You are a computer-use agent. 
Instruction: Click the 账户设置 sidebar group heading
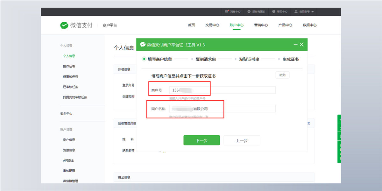tap(66, 130)
